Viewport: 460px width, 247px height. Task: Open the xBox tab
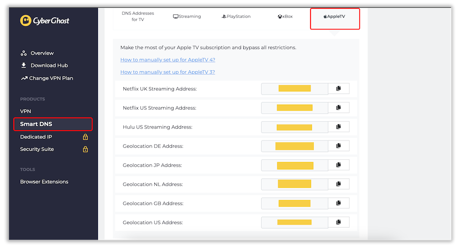[285, 17]
